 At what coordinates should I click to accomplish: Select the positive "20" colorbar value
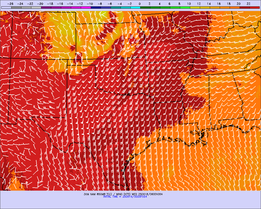239,4
